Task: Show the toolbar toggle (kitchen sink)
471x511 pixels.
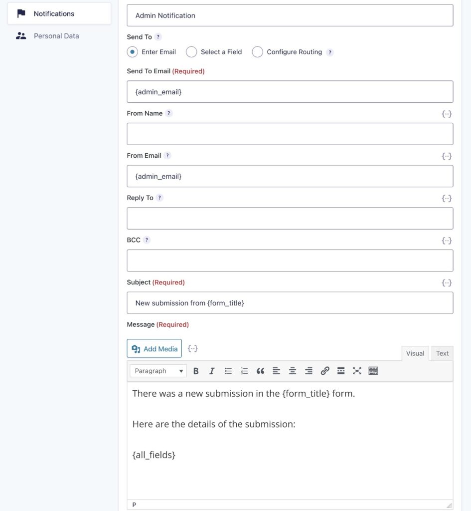Action: 373,371
